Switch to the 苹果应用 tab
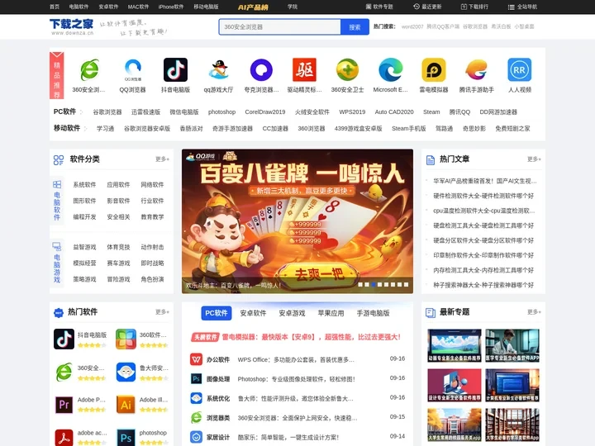 (331, 313)
